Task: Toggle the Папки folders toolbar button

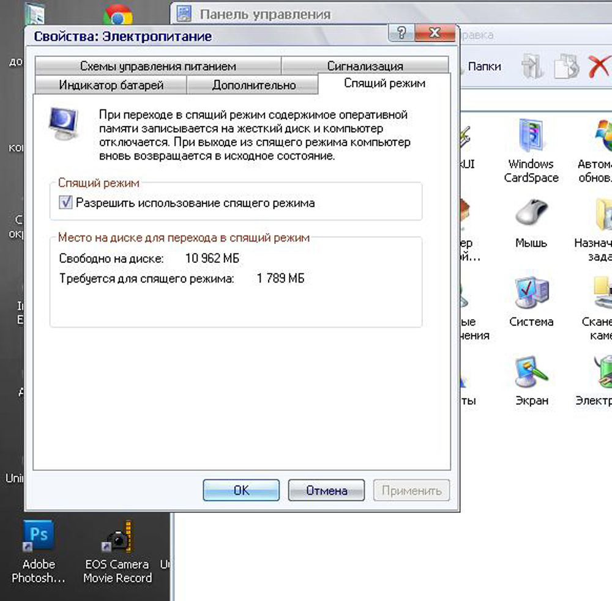Action: point(484,66)
